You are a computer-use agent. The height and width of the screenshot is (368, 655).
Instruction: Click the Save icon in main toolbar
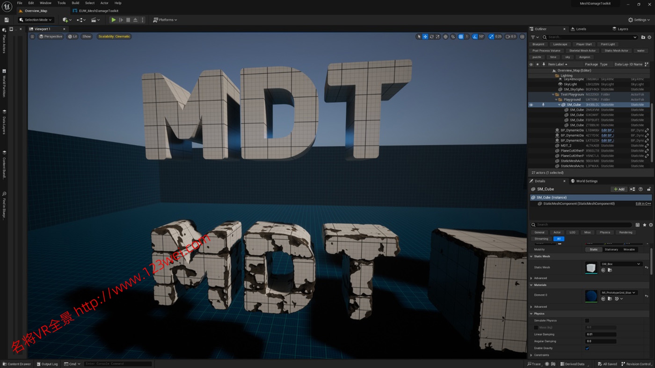tap(7, 20)
